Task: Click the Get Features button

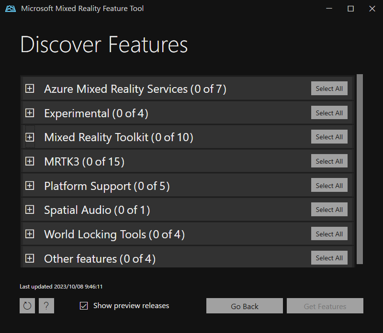Action: 325,306
